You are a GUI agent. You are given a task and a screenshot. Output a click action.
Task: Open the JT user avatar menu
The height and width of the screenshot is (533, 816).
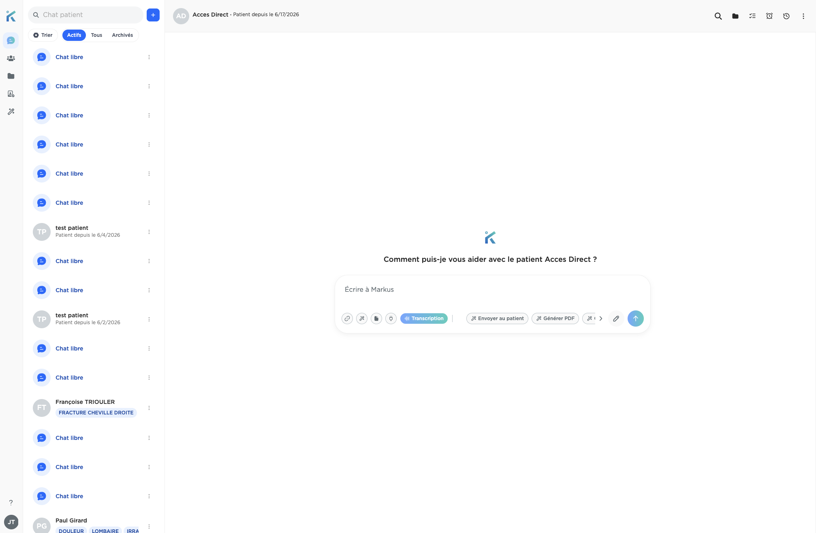(x=11, y=522)
